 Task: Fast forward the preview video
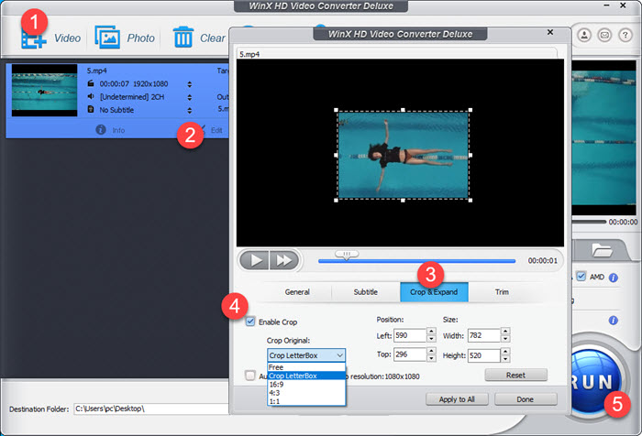(283, 260)
